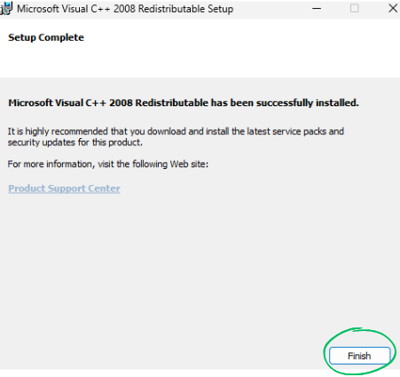The image size is (400, 377).
Task: Click the word 'Redistributable' in bold message
Action: tap(172, 103)
